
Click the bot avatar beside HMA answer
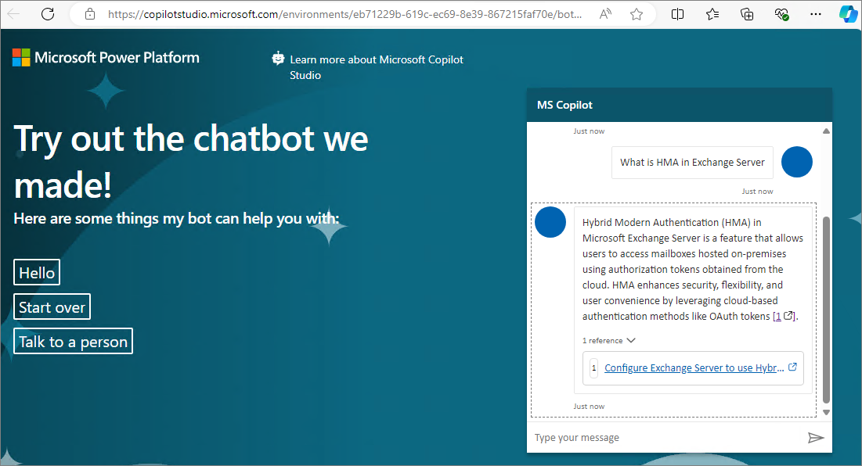point(550,222)
